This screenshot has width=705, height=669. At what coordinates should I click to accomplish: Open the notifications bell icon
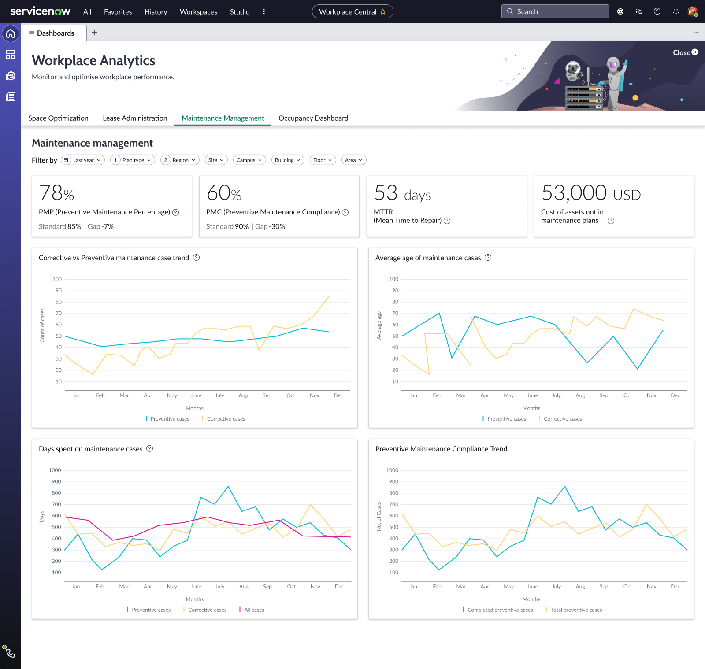pyautogui.click(x=676, y=11)
